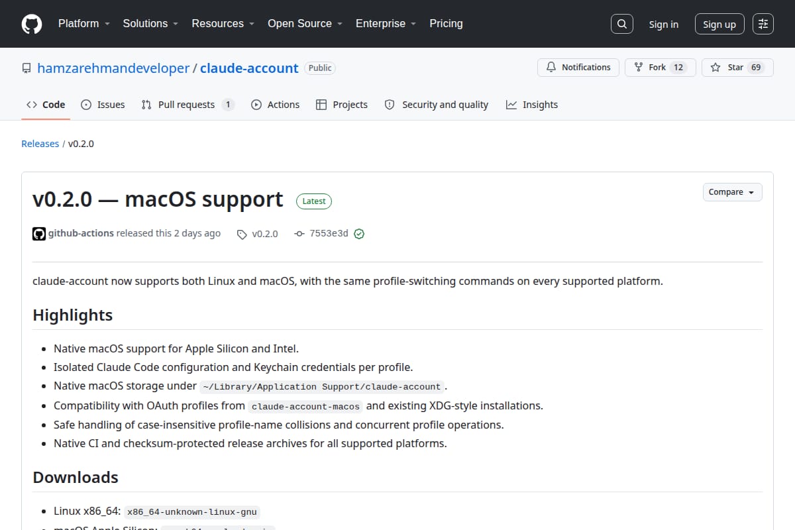Screen dimensions: 795x530
Task: Click 'Native macOS support for Apple Silicon' line
Action: (x=176, y=348)
